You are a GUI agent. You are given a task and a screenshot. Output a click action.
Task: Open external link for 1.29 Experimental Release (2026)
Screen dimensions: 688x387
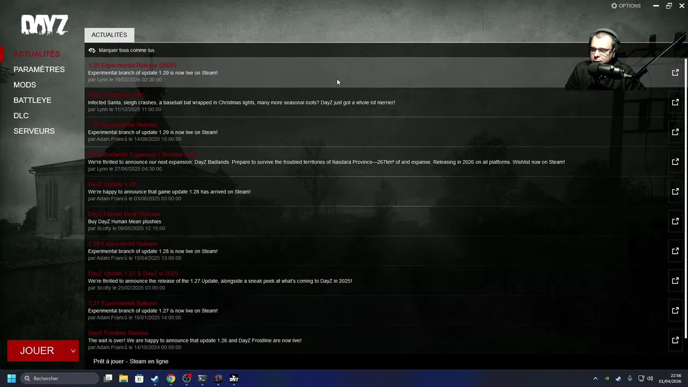pyautogui.click(x=675, y=72)
